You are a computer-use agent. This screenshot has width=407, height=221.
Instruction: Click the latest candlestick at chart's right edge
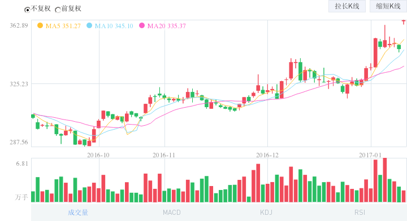(x=404, y=22)
